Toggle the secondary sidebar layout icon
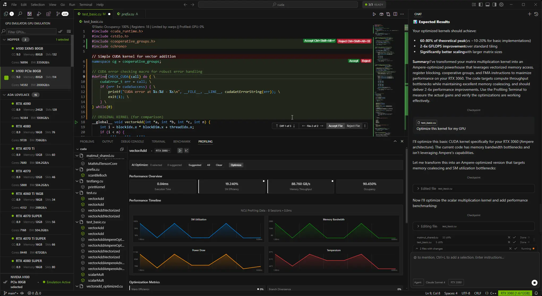The width and height of the screenshot is (542, 296). 494,5
